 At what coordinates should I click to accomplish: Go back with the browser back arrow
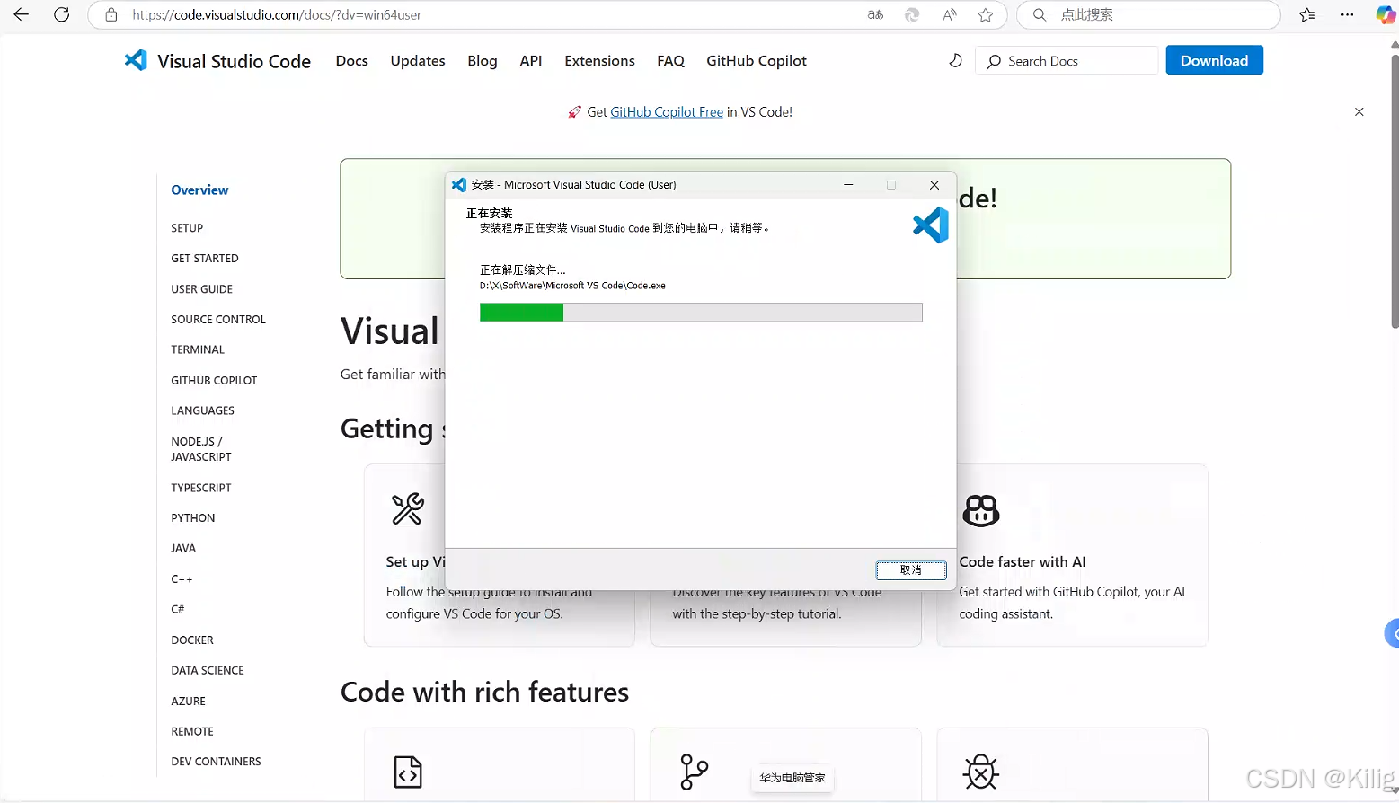(21, 14)
